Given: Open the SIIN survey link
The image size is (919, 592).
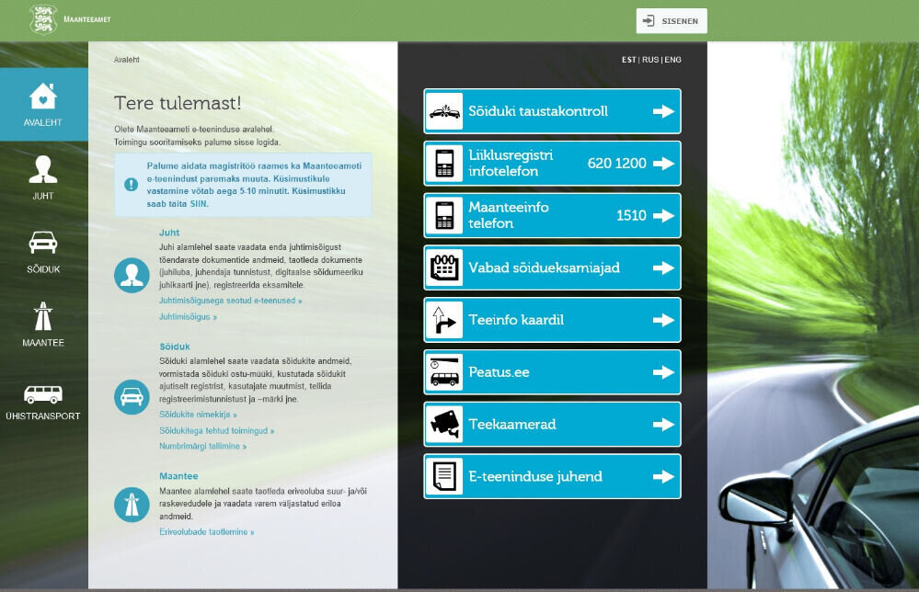Looking at the screenshot, I should click(x=199, y=204).
